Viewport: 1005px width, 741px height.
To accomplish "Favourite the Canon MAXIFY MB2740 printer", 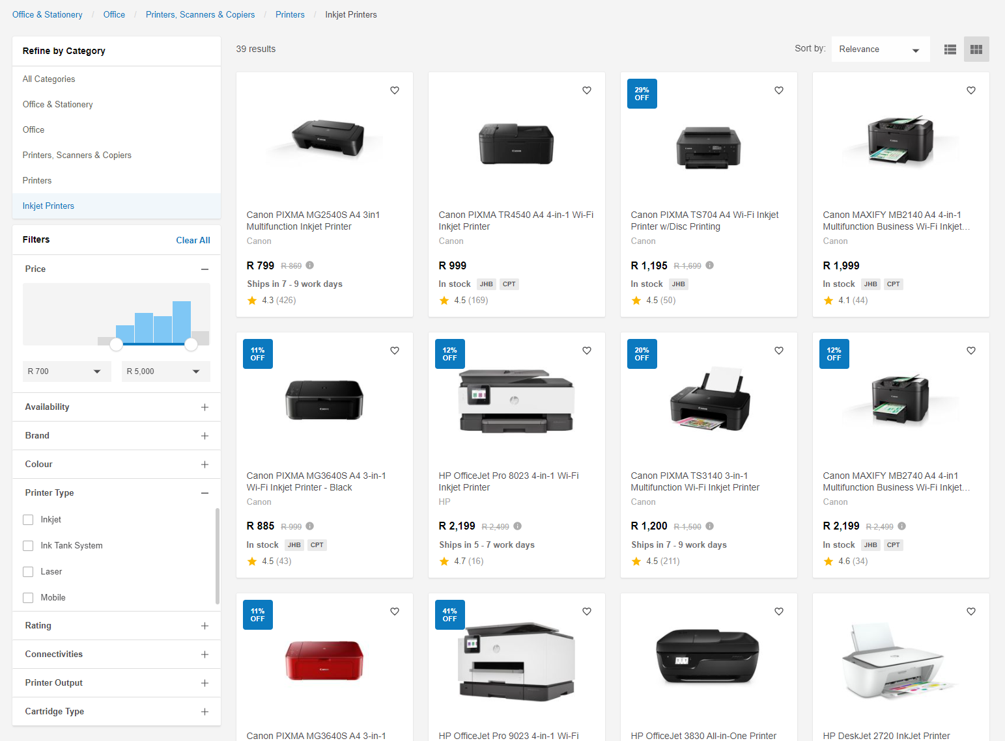I will pyautogui.click(x=971, y=351).
